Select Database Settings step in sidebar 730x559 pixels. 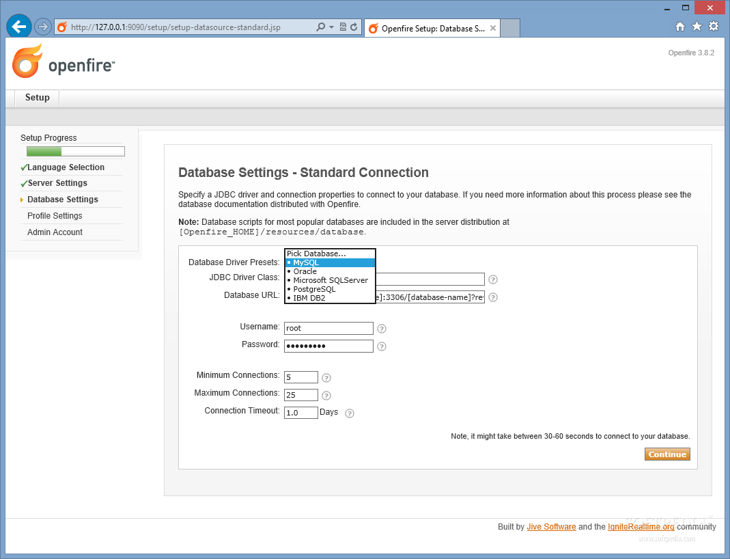63,200
